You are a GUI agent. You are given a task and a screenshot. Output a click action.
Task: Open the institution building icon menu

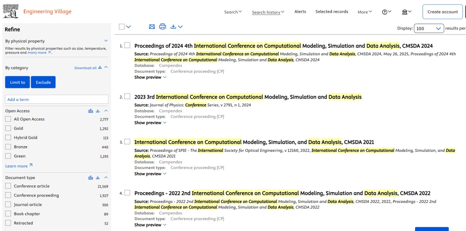405,12
